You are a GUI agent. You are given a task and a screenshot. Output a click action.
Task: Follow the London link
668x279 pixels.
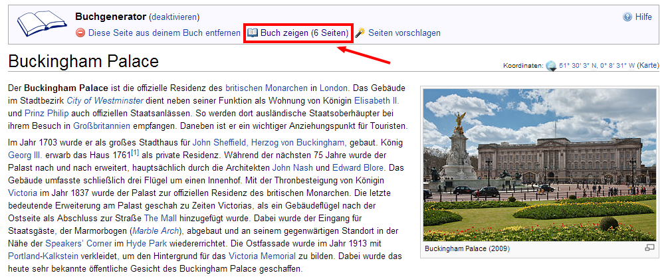coord(334,88)
